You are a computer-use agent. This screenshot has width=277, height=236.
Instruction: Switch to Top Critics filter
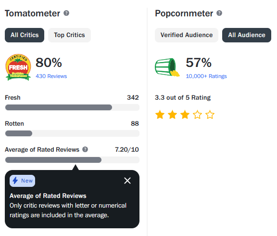point(69,35)
